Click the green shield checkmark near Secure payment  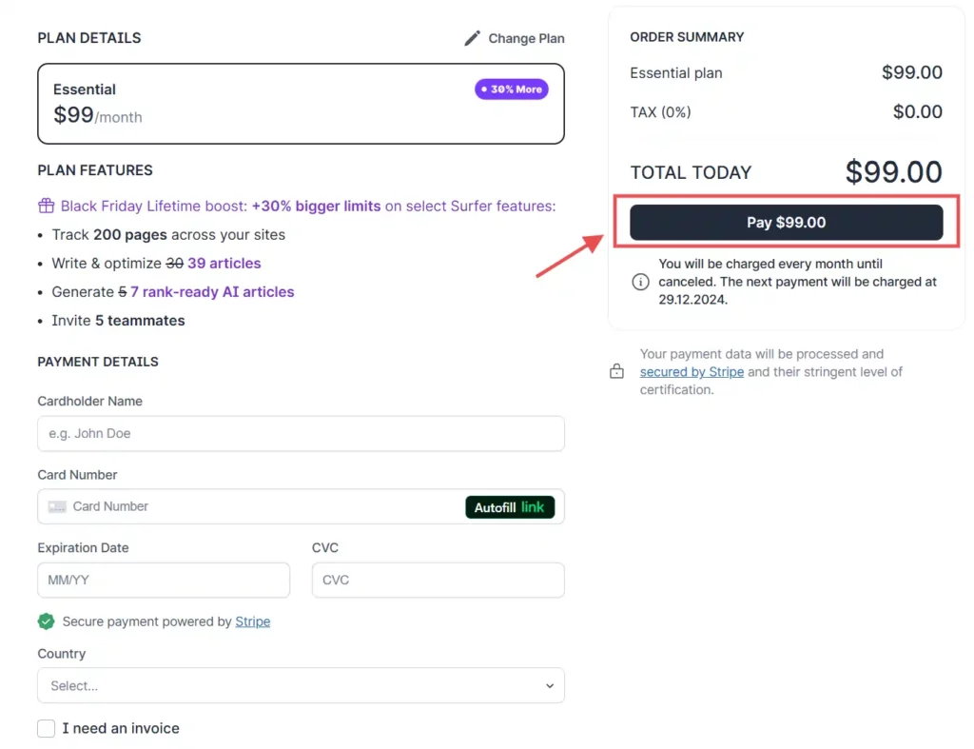[46, 621]
